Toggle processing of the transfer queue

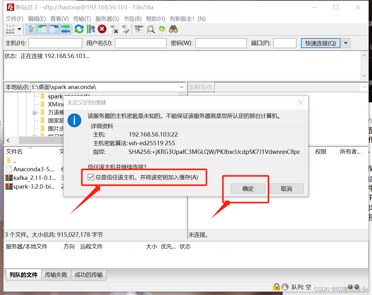click(x=91, y=29)
